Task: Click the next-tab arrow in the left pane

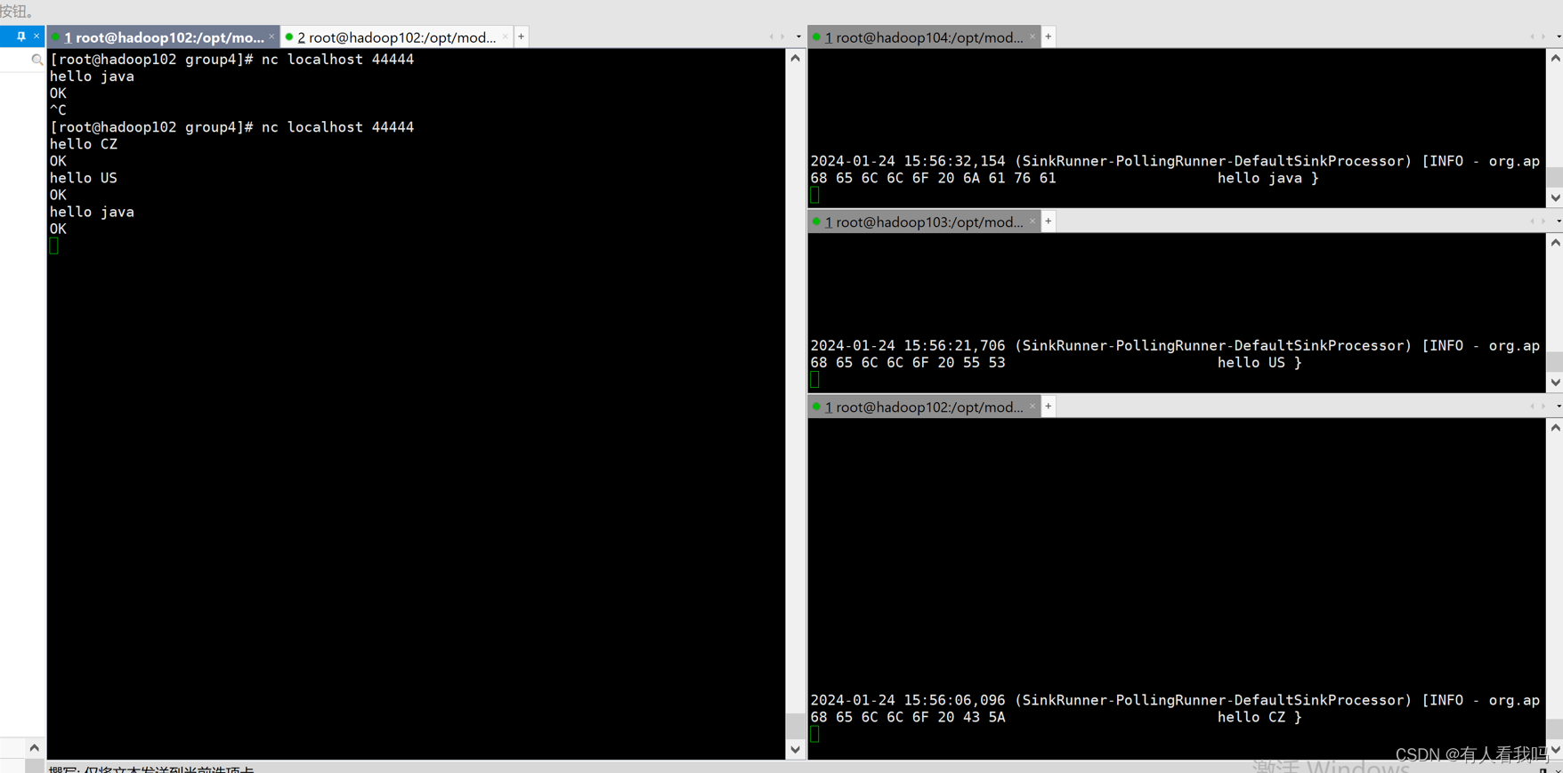Action: pyautogui.click(x=783, y=36)
